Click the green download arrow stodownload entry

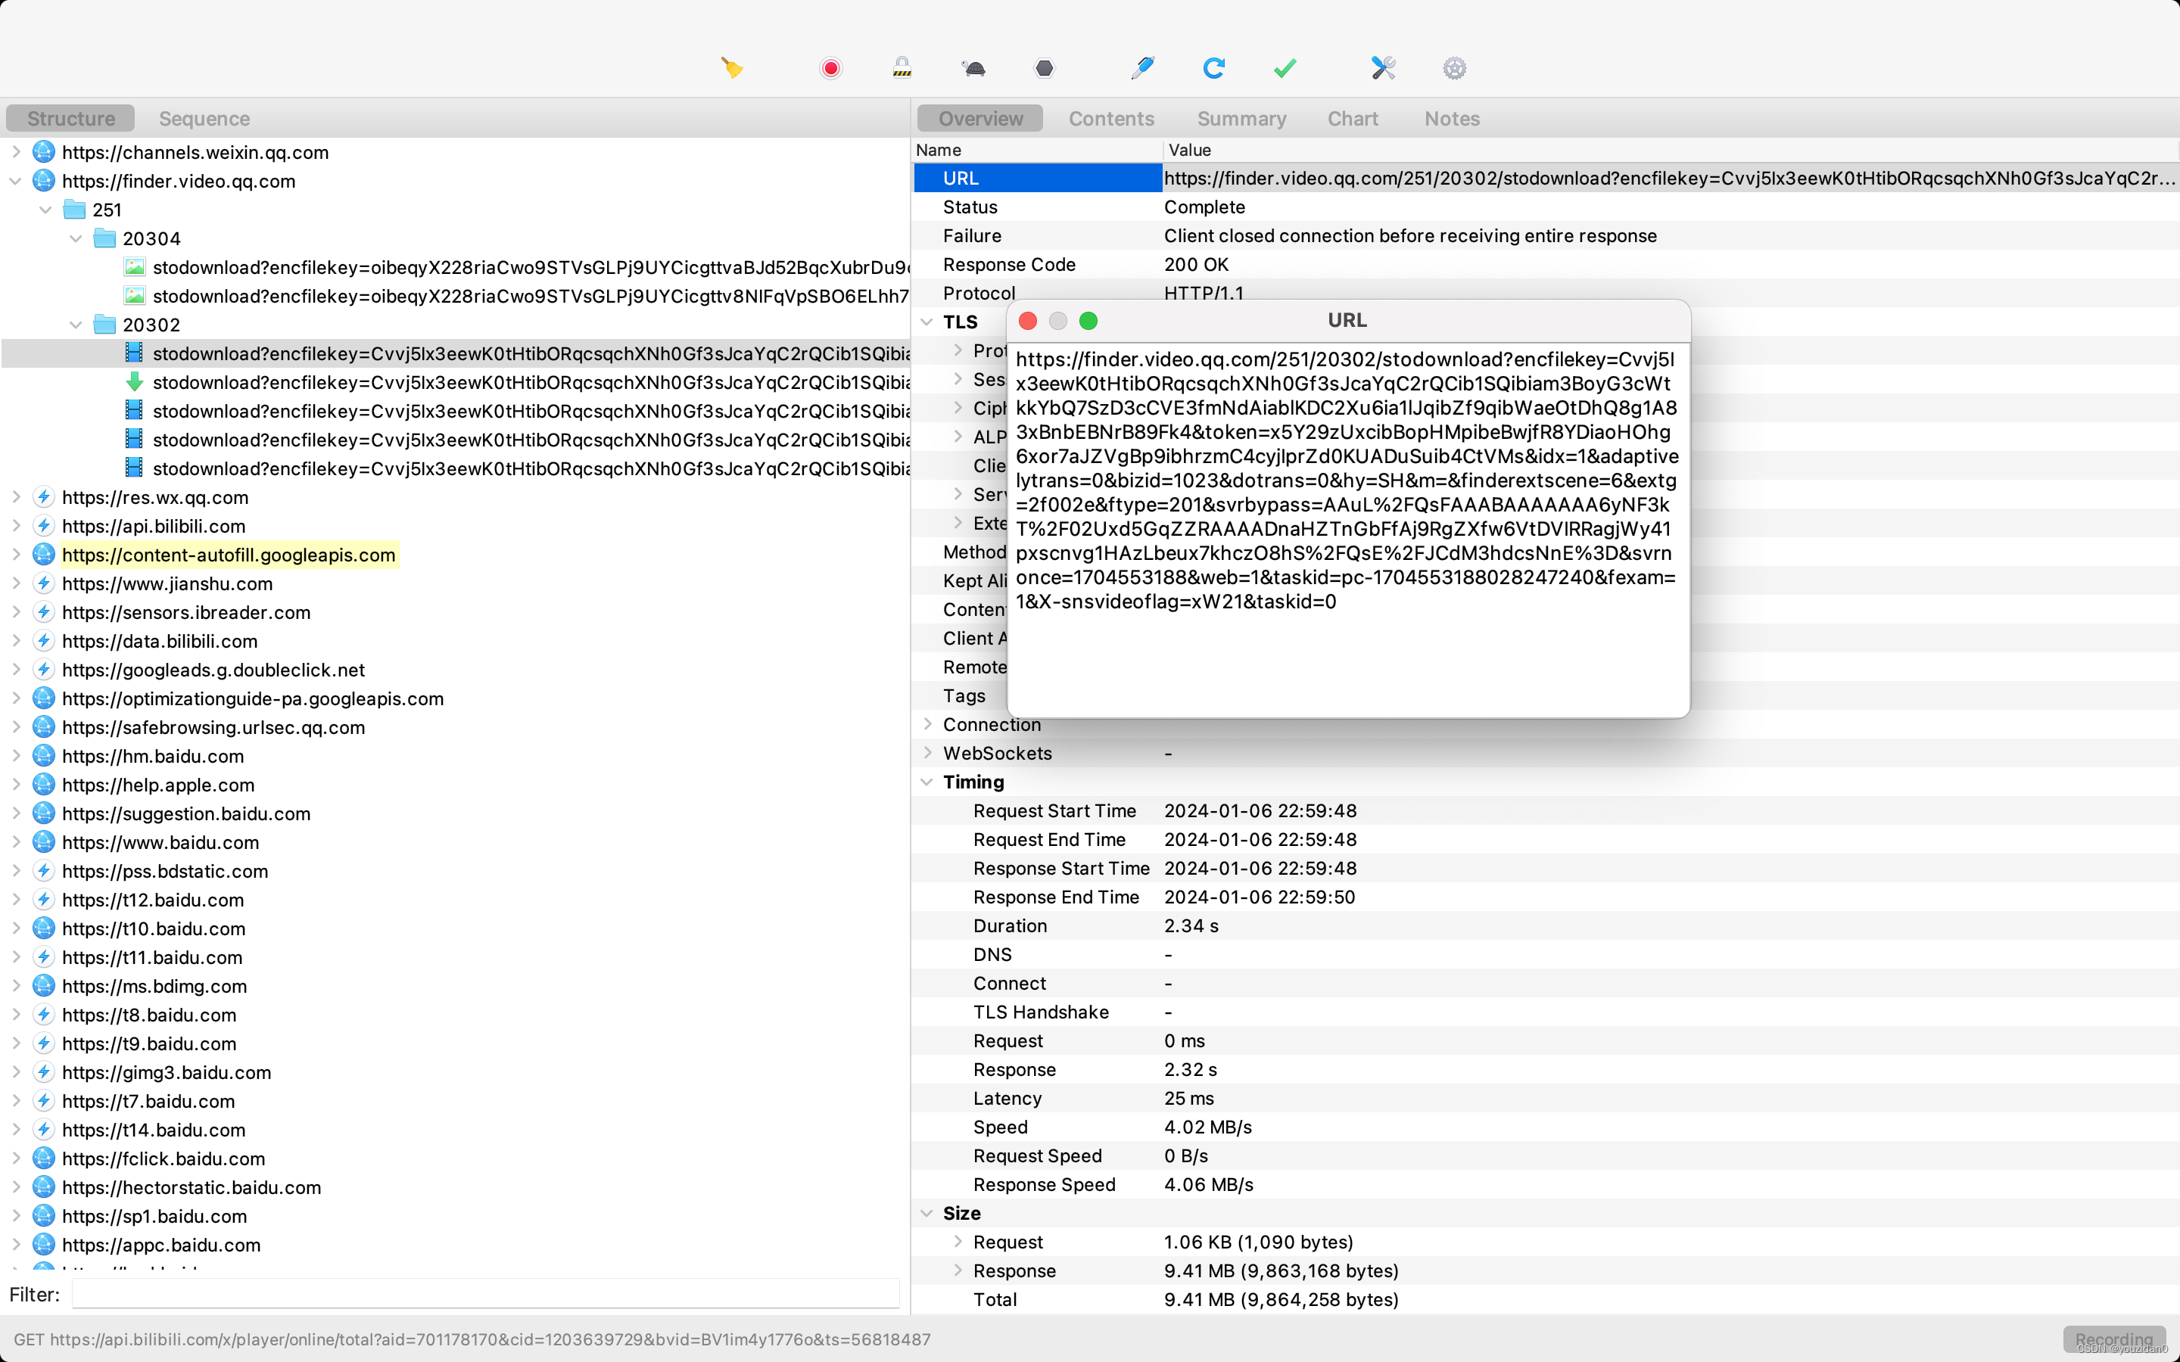click(530, 382)
